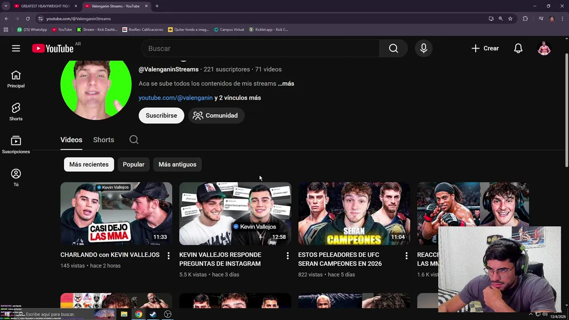Open KEVIN VALLEJOS RESPONDE PREGUNTAS DE INSTAGRAM title
This screenshot has height=320, width=569.
(220, 259)
